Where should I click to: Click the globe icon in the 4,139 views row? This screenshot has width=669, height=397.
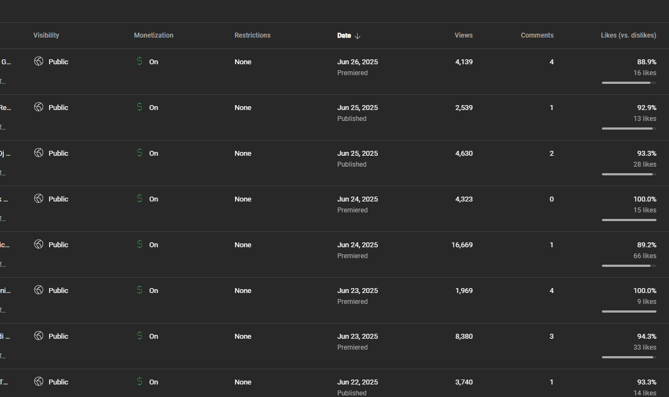click(x=38, y=61)
